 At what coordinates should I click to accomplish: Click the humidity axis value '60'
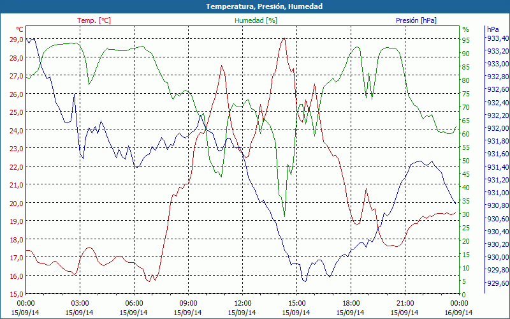point(466,134)
